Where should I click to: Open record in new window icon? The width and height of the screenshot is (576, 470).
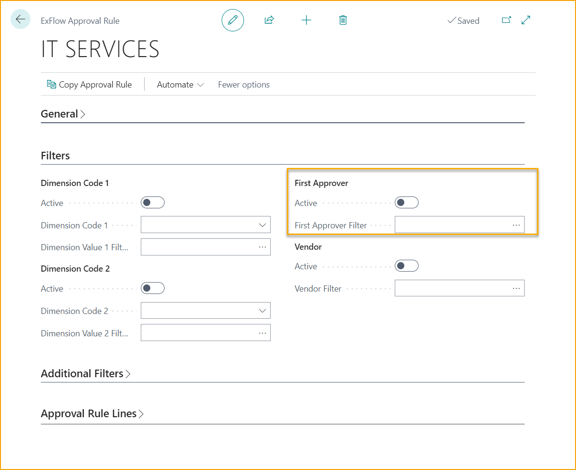[x=507, y=20]
